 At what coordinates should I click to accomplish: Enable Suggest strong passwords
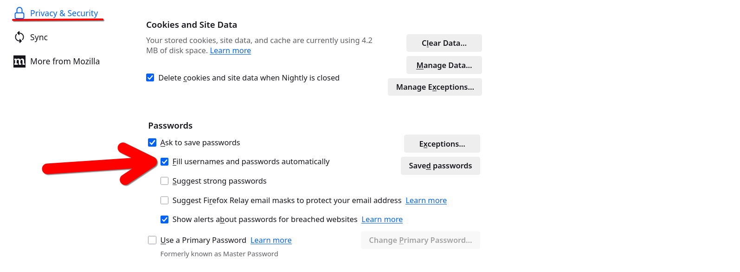pos(165,181)
